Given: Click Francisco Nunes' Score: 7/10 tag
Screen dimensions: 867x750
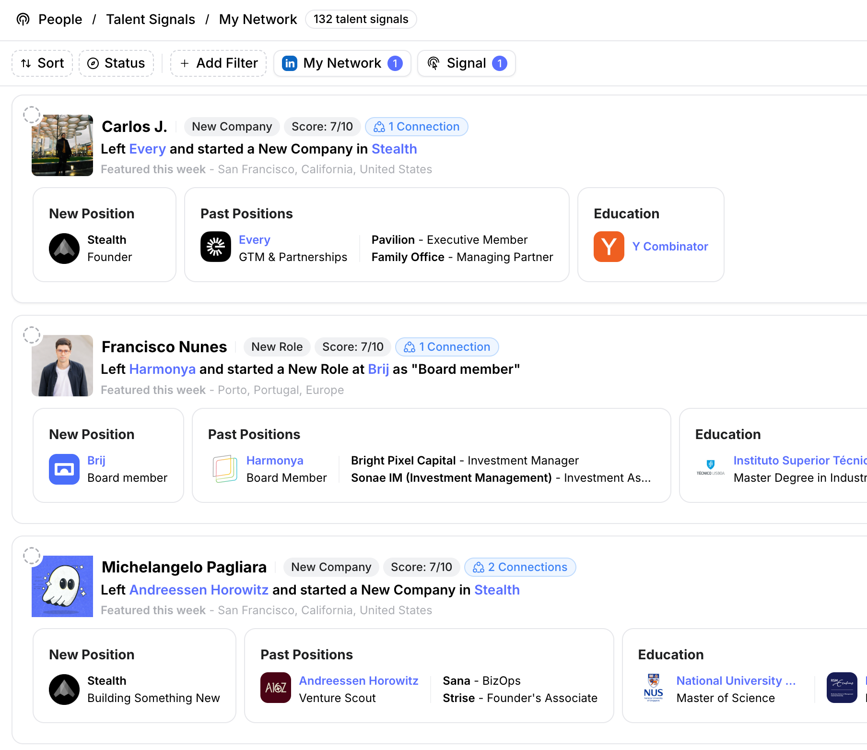Looking at the screenshot, I should [353, 347].
